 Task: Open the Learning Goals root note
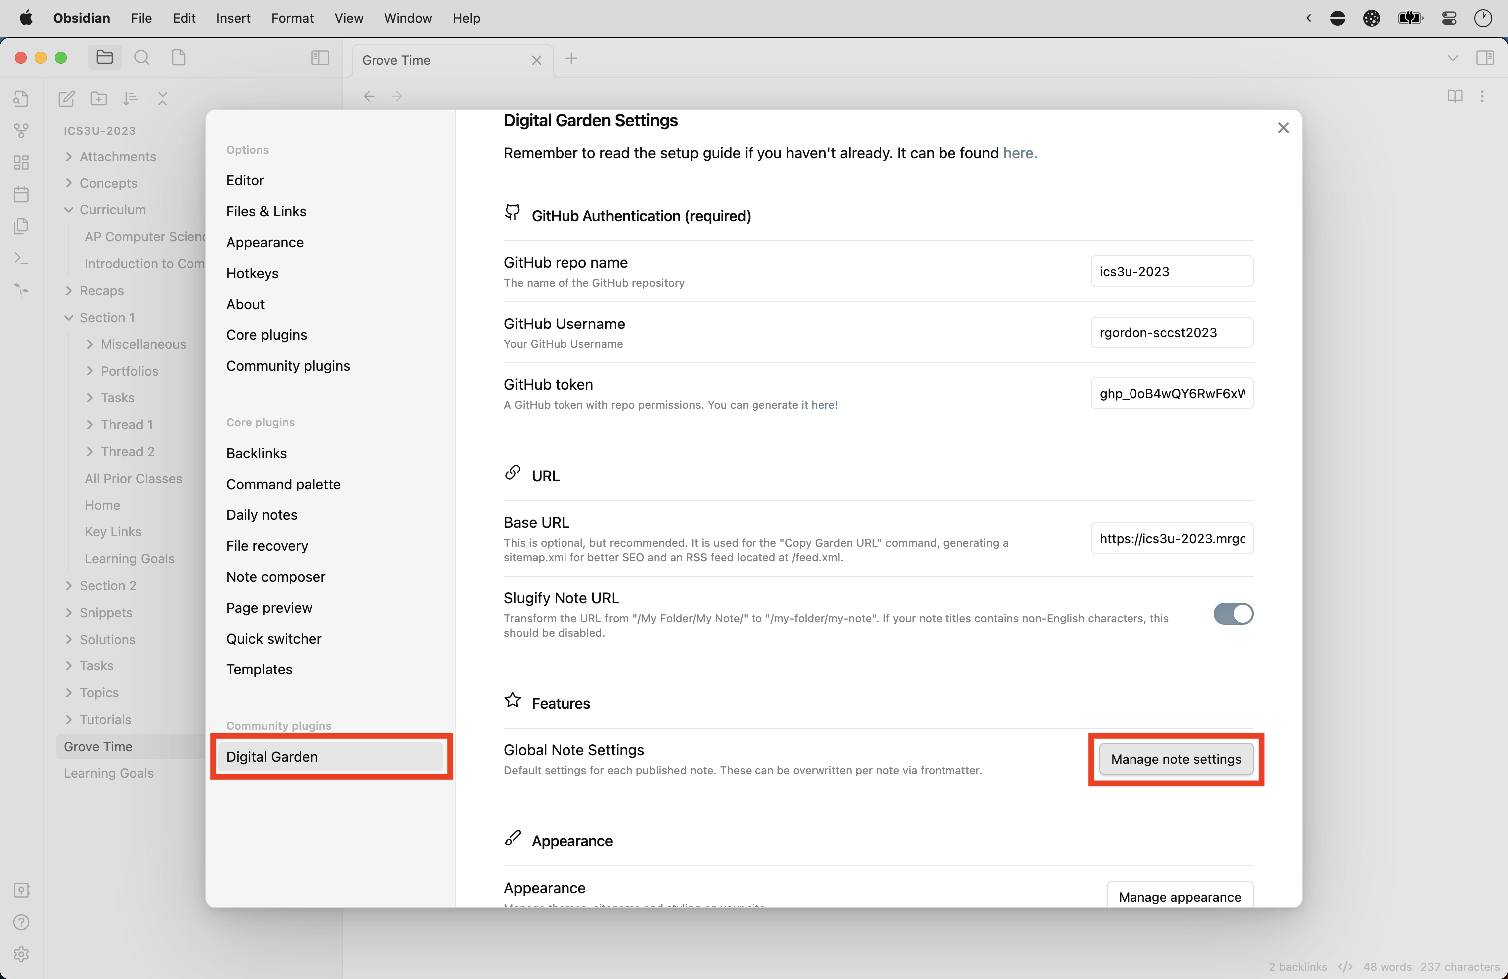pos(108,773)
